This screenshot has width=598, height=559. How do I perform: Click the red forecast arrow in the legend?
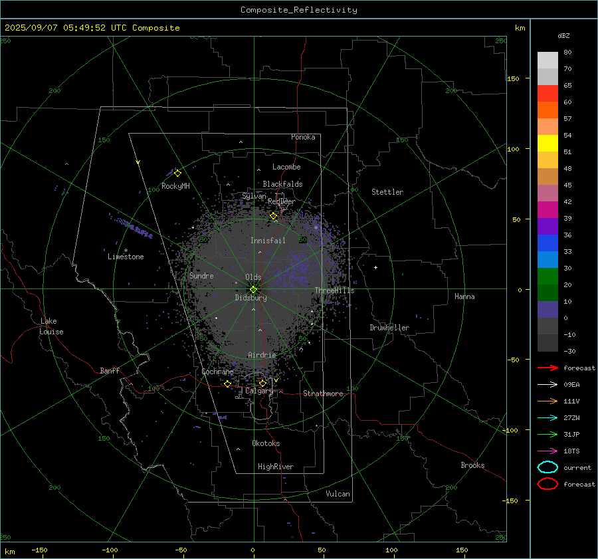tap(548, 368)
